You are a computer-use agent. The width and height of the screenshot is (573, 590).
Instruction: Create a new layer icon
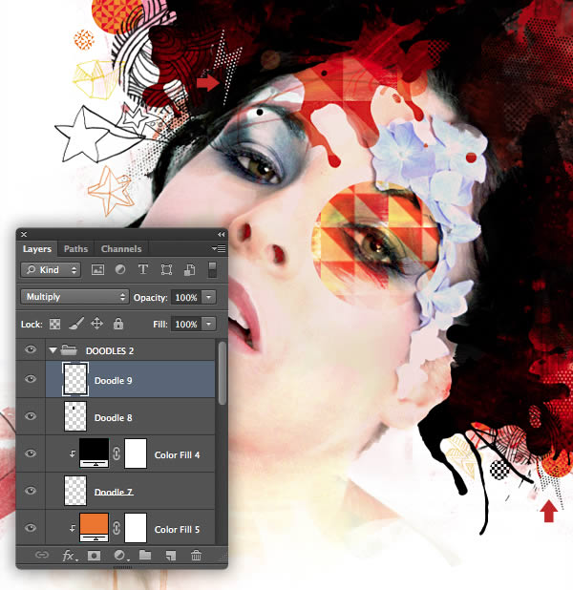click(x=171, y=556)
